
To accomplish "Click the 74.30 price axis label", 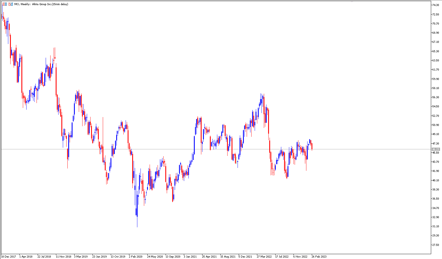I will click(x=436, y=5).
